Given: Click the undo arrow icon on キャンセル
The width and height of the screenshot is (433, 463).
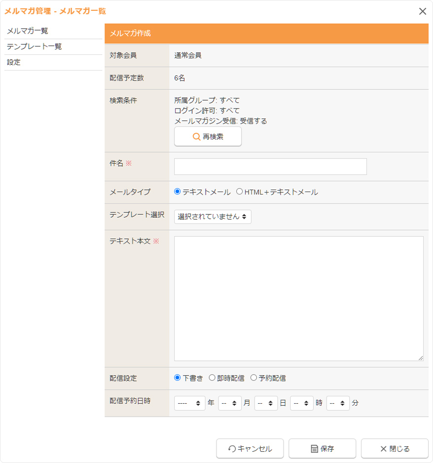Looking at the screenshot, I should 232,449.
